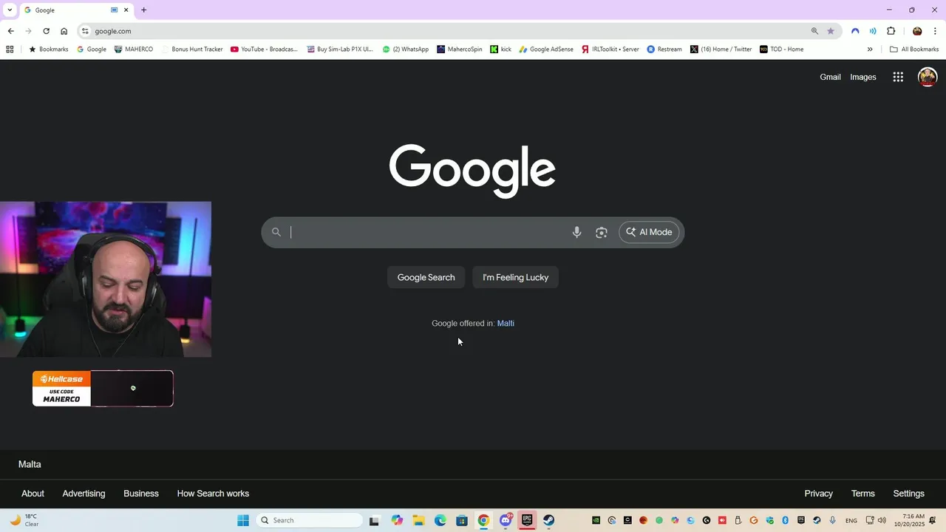The height and width of the screenshot is (532, 946).
Task: Open IRLToolkit Server bookmark
Action: click(x=610, y=50)
